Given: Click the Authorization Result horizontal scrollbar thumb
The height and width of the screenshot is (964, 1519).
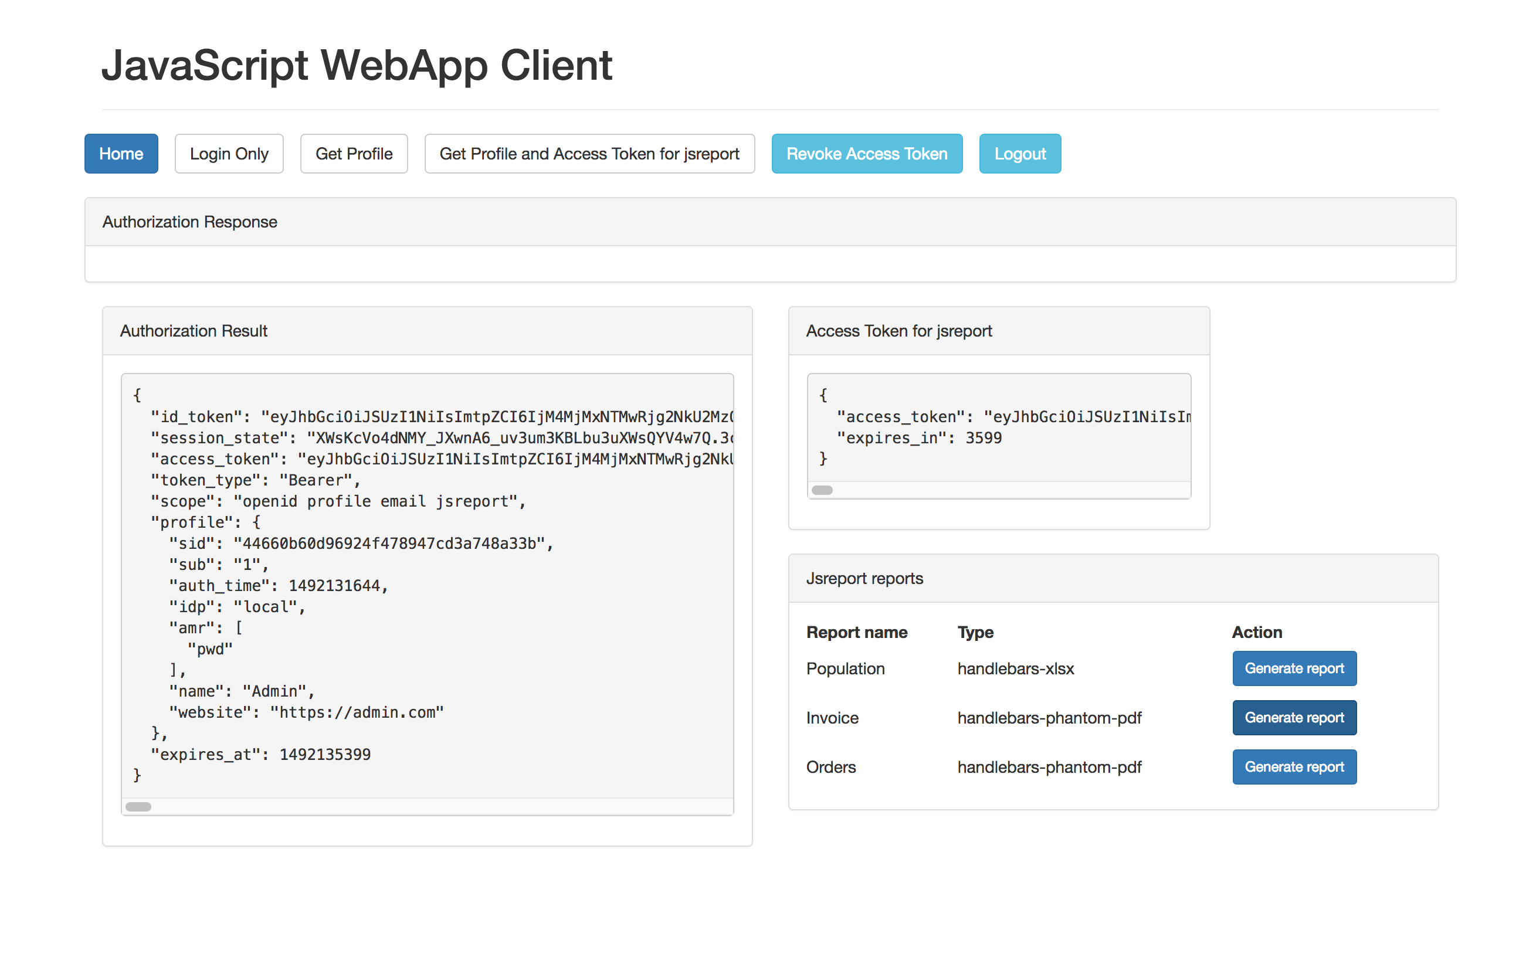Looking at the screenshot, I should pos(138,806).
